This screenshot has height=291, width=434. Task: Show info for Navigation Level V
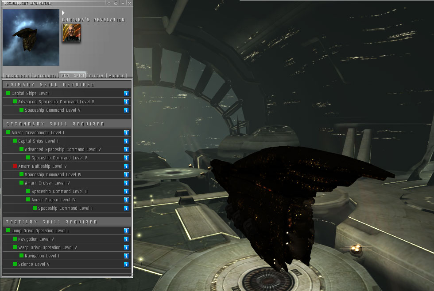pos(126,239)
